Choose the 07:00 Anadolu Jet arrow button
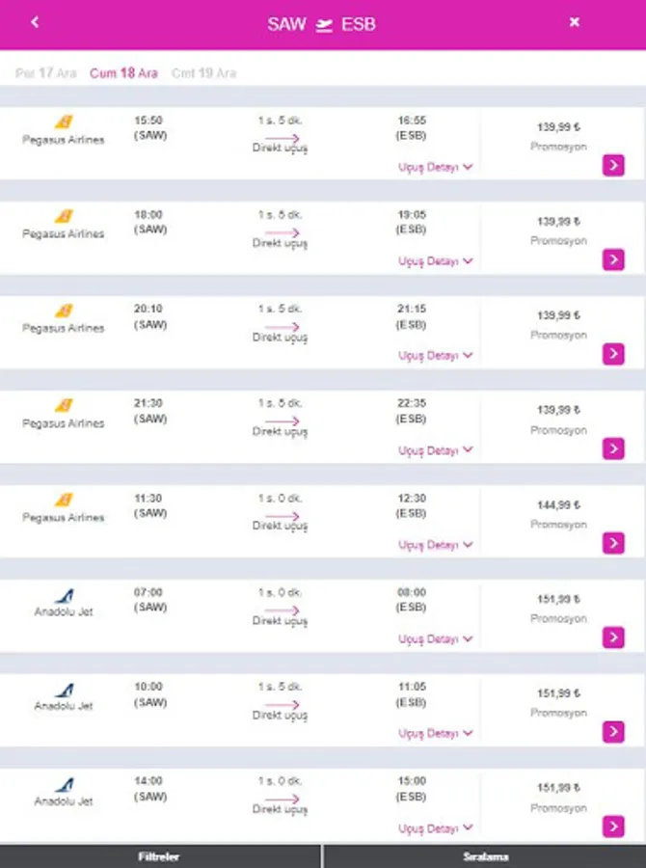 (613, 637)
